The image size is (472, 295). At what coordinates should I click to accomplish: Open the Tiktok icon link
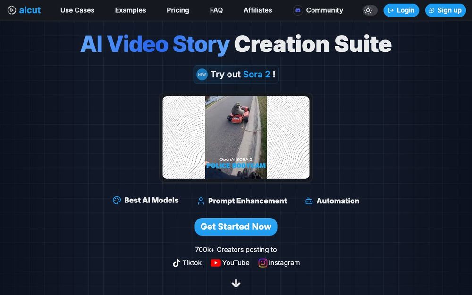pyautogui.click(x=177, y=262)
